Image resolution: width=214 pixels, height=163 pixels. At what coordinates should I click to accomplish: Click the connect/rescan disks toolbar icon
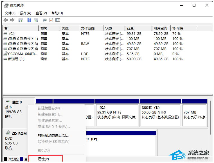44,20
